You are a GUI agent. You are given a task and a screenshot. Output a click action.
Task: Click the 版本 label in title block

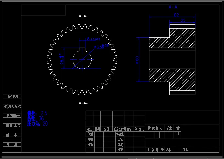click(168, 150)
